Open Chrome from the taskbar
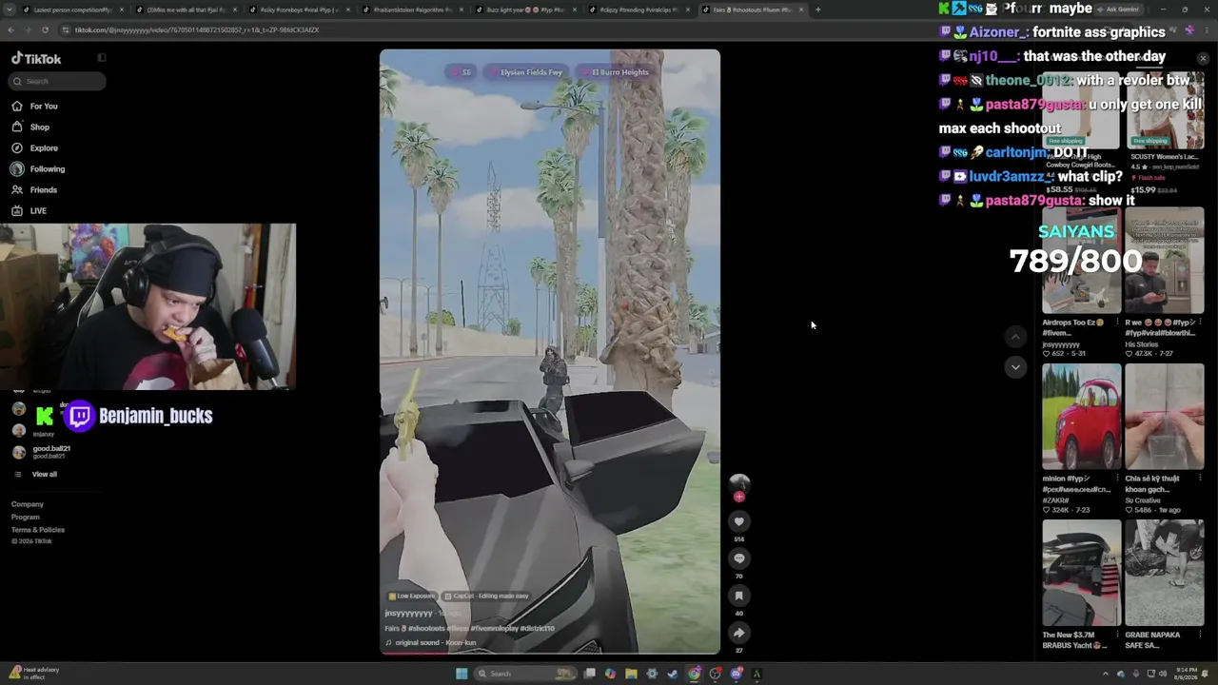 click(695, 674)
